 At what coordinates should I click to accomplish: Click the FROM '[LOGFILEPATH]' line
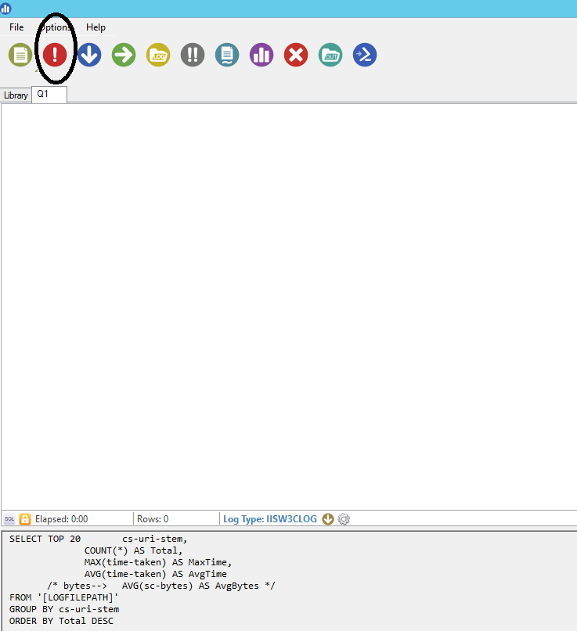coord(64,597)
